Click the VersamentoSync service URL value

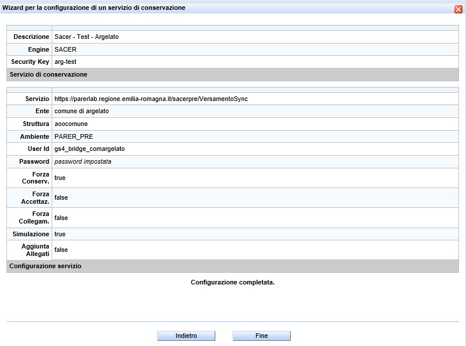[151, 99]
